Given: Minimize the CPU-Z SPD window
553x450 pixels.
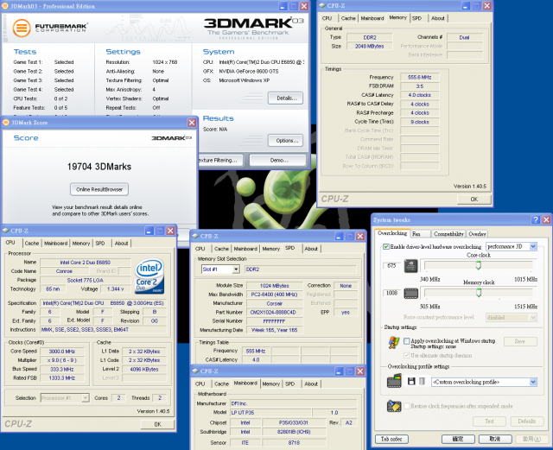Looking at the screenshot, I should (x=339, y=237).
